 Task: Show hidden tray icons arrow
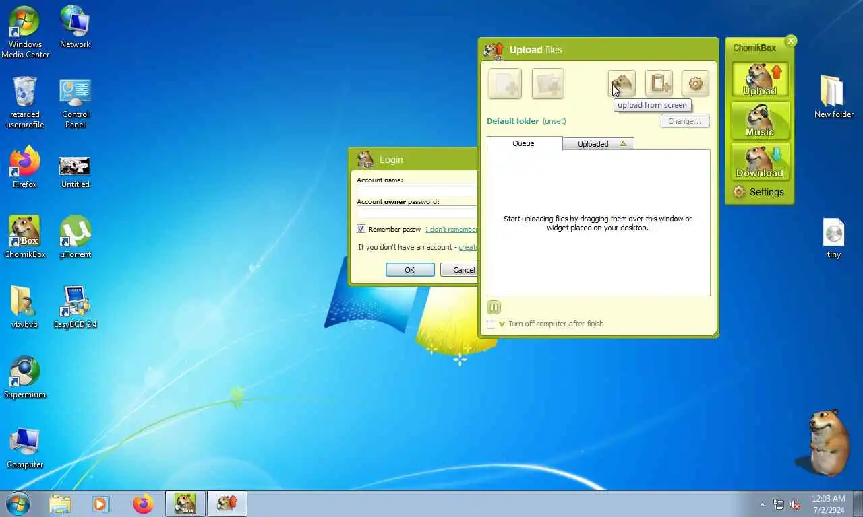pyautogui.click(x=762, y=504)
